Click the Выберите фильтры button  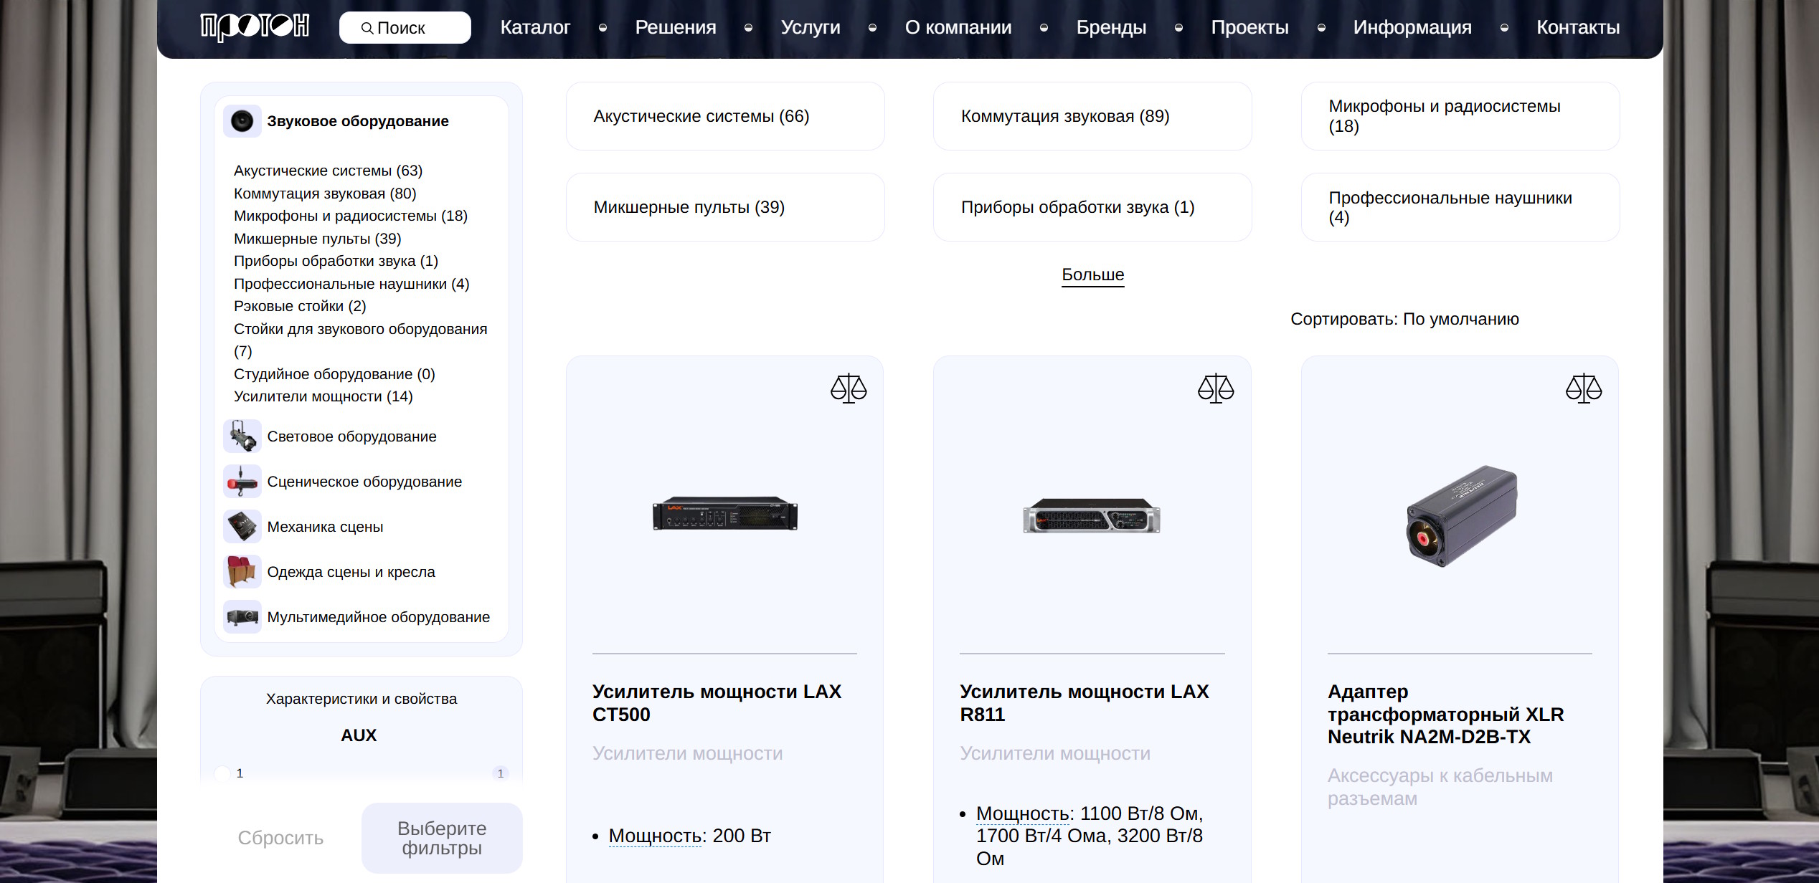point(442,838)
